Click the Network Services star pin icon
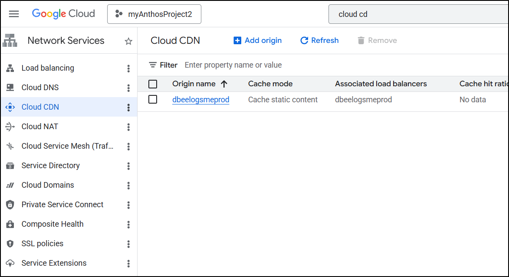Screen dimensions: 509x277 point(128,41)
